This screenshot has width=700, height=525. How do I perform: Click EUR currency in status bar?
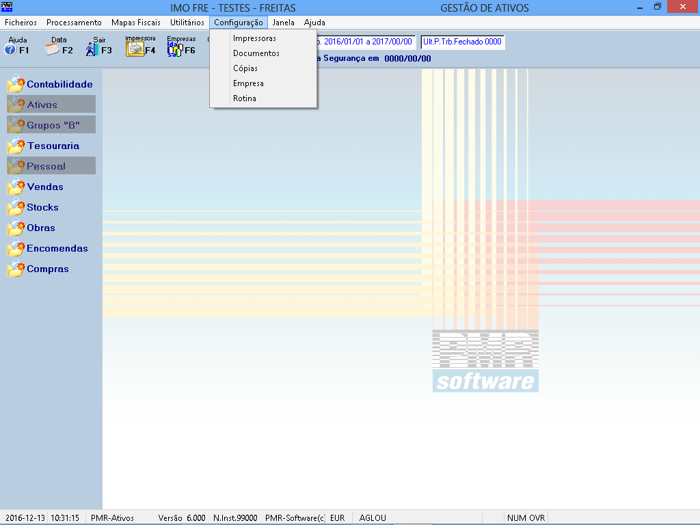(338, 518)
